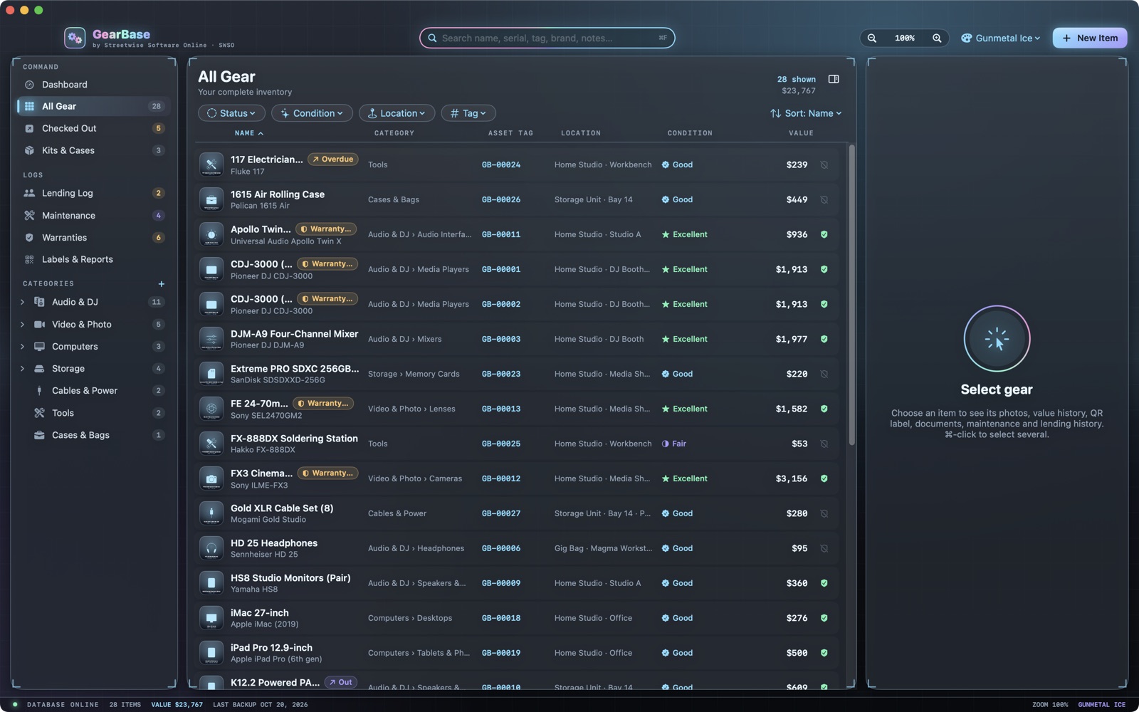Click the HD 25 Headphones thumbnail icon
The image size is (1139, 712).
(x=211, y=548)
